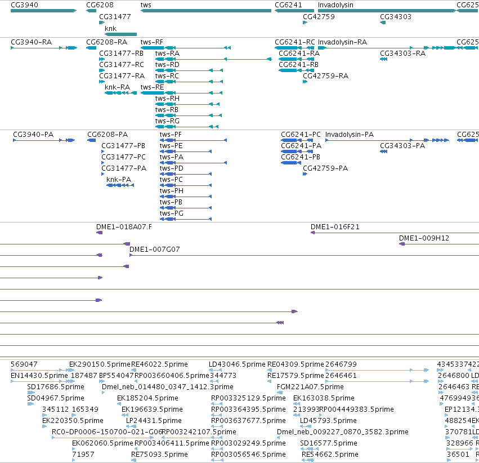Select protein Invadolysin-PA
Image resolution: width=479 pixels, height=463 pixels.
[387, 140]
